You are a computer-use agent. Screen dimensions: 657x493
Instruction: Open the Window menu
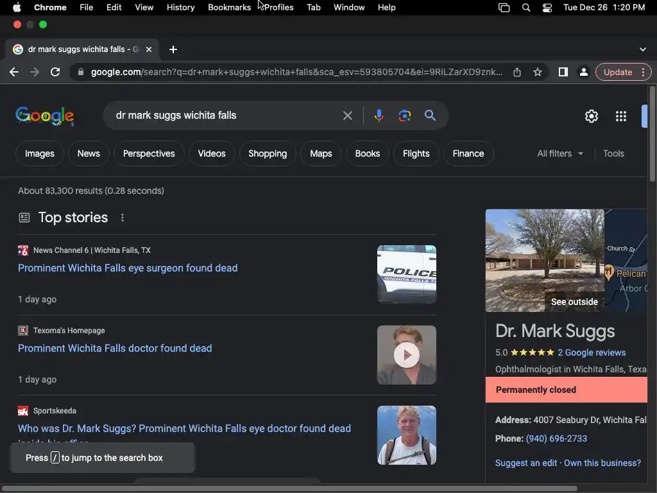pyautogui.click(x=349, y=8)
